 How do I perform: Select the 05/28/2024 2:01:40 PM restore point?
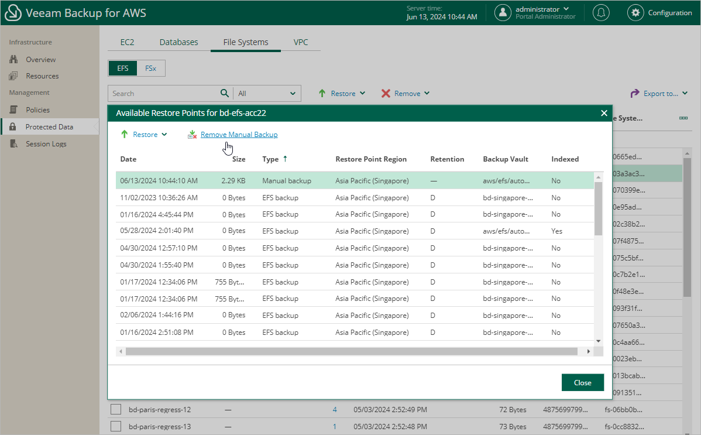point(355,231)
